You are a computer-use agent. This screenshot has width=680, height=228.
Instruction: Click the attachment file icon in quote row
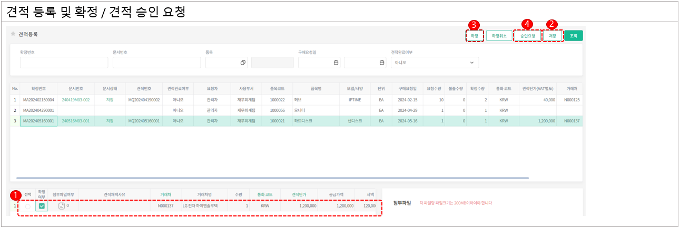(61, 206)
